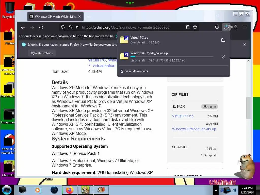
Task: Open the Firefox hamburger menu
Action: (245, 27)
